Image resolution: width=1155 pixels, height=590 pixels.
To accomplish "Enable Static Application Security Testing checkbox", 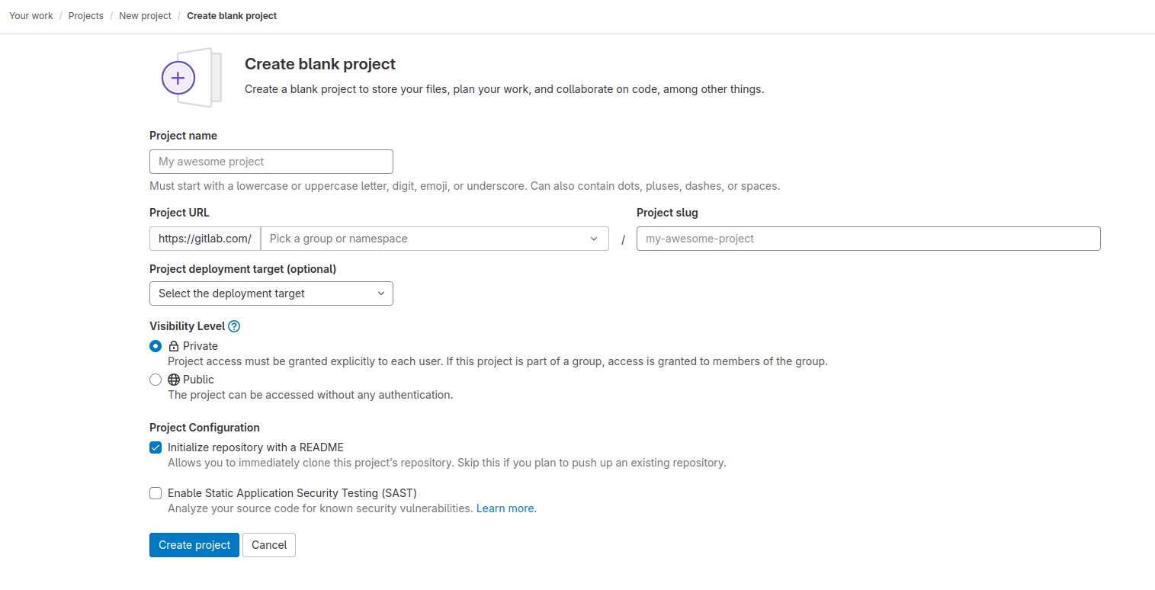I will tap(156, 493).
